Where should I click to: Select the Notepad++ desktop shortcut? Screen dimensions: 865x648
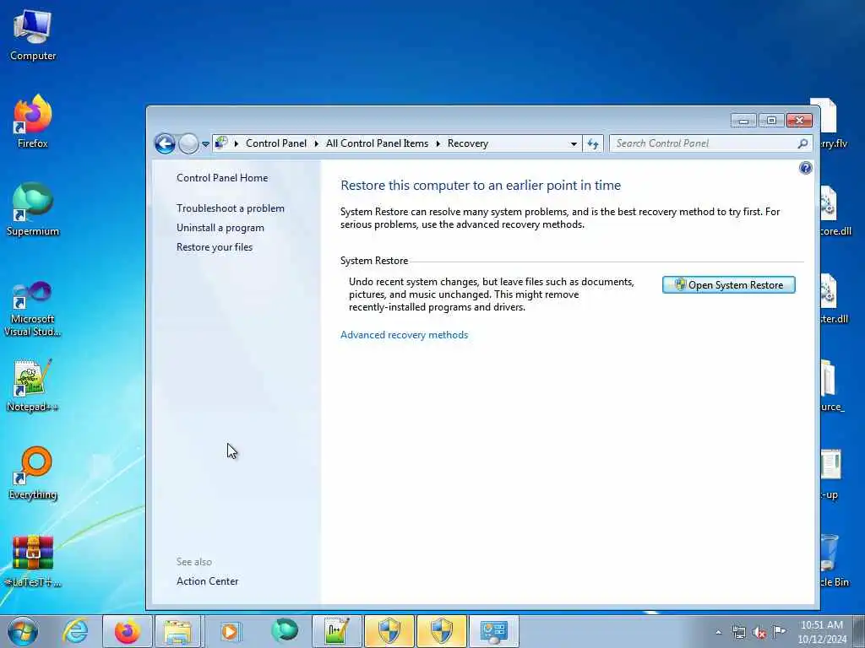[x=33, y=385]
